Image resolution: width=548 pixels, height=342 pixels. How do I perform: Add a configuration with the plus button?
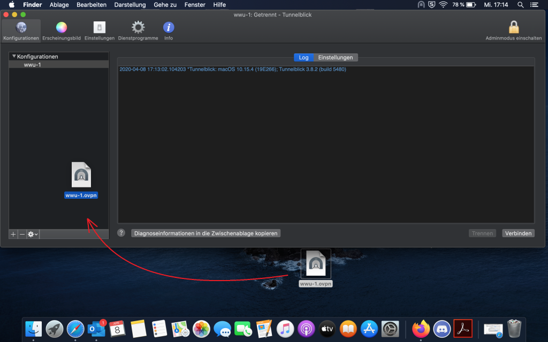click(13, 234)
